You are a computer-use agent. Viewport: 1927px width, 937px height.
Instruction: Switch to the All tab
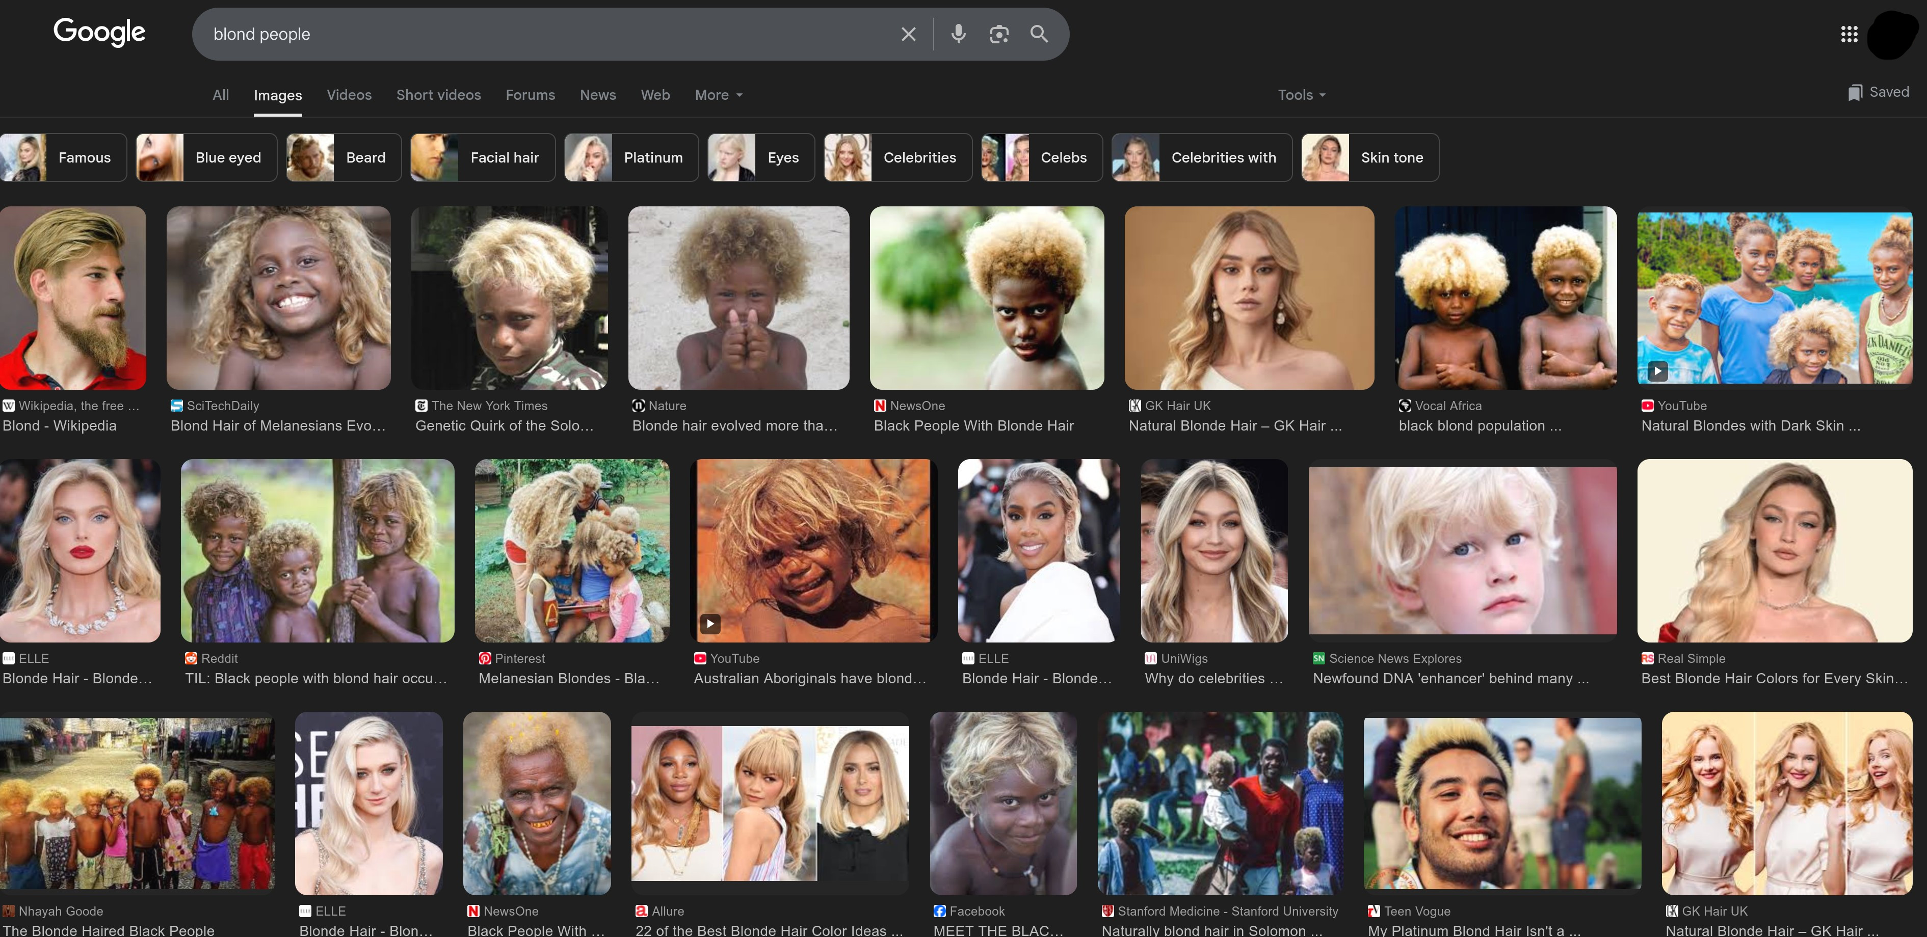[221, 95]
